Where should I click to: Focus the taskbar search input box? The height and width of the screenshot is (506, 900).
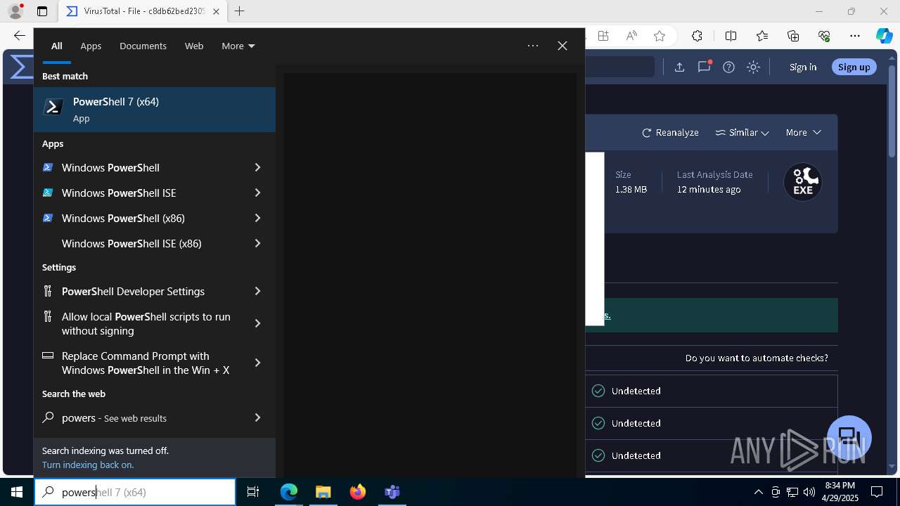click(135, 492)
